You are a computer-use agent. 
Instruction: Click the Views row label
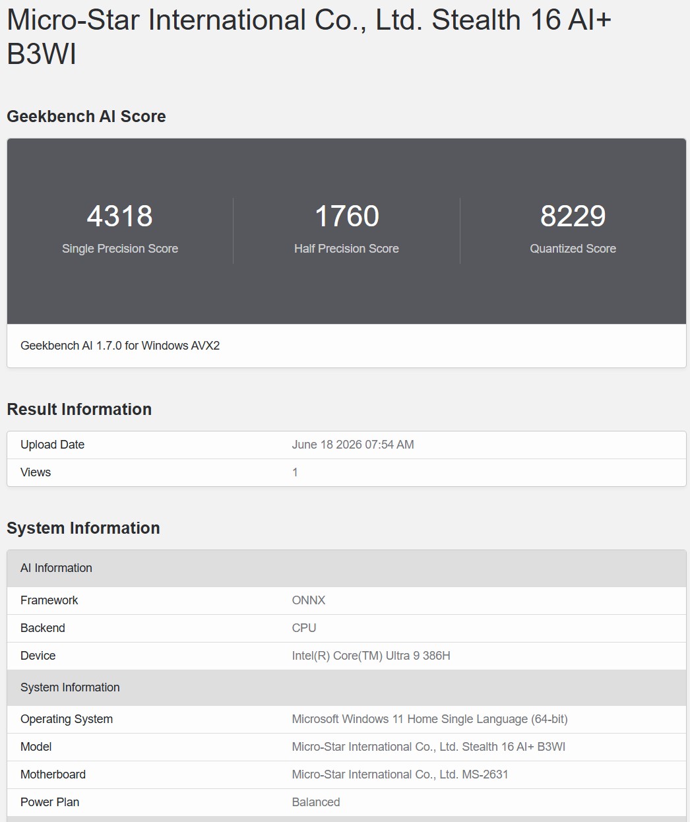pyautogui.click(x=36, y=472)
